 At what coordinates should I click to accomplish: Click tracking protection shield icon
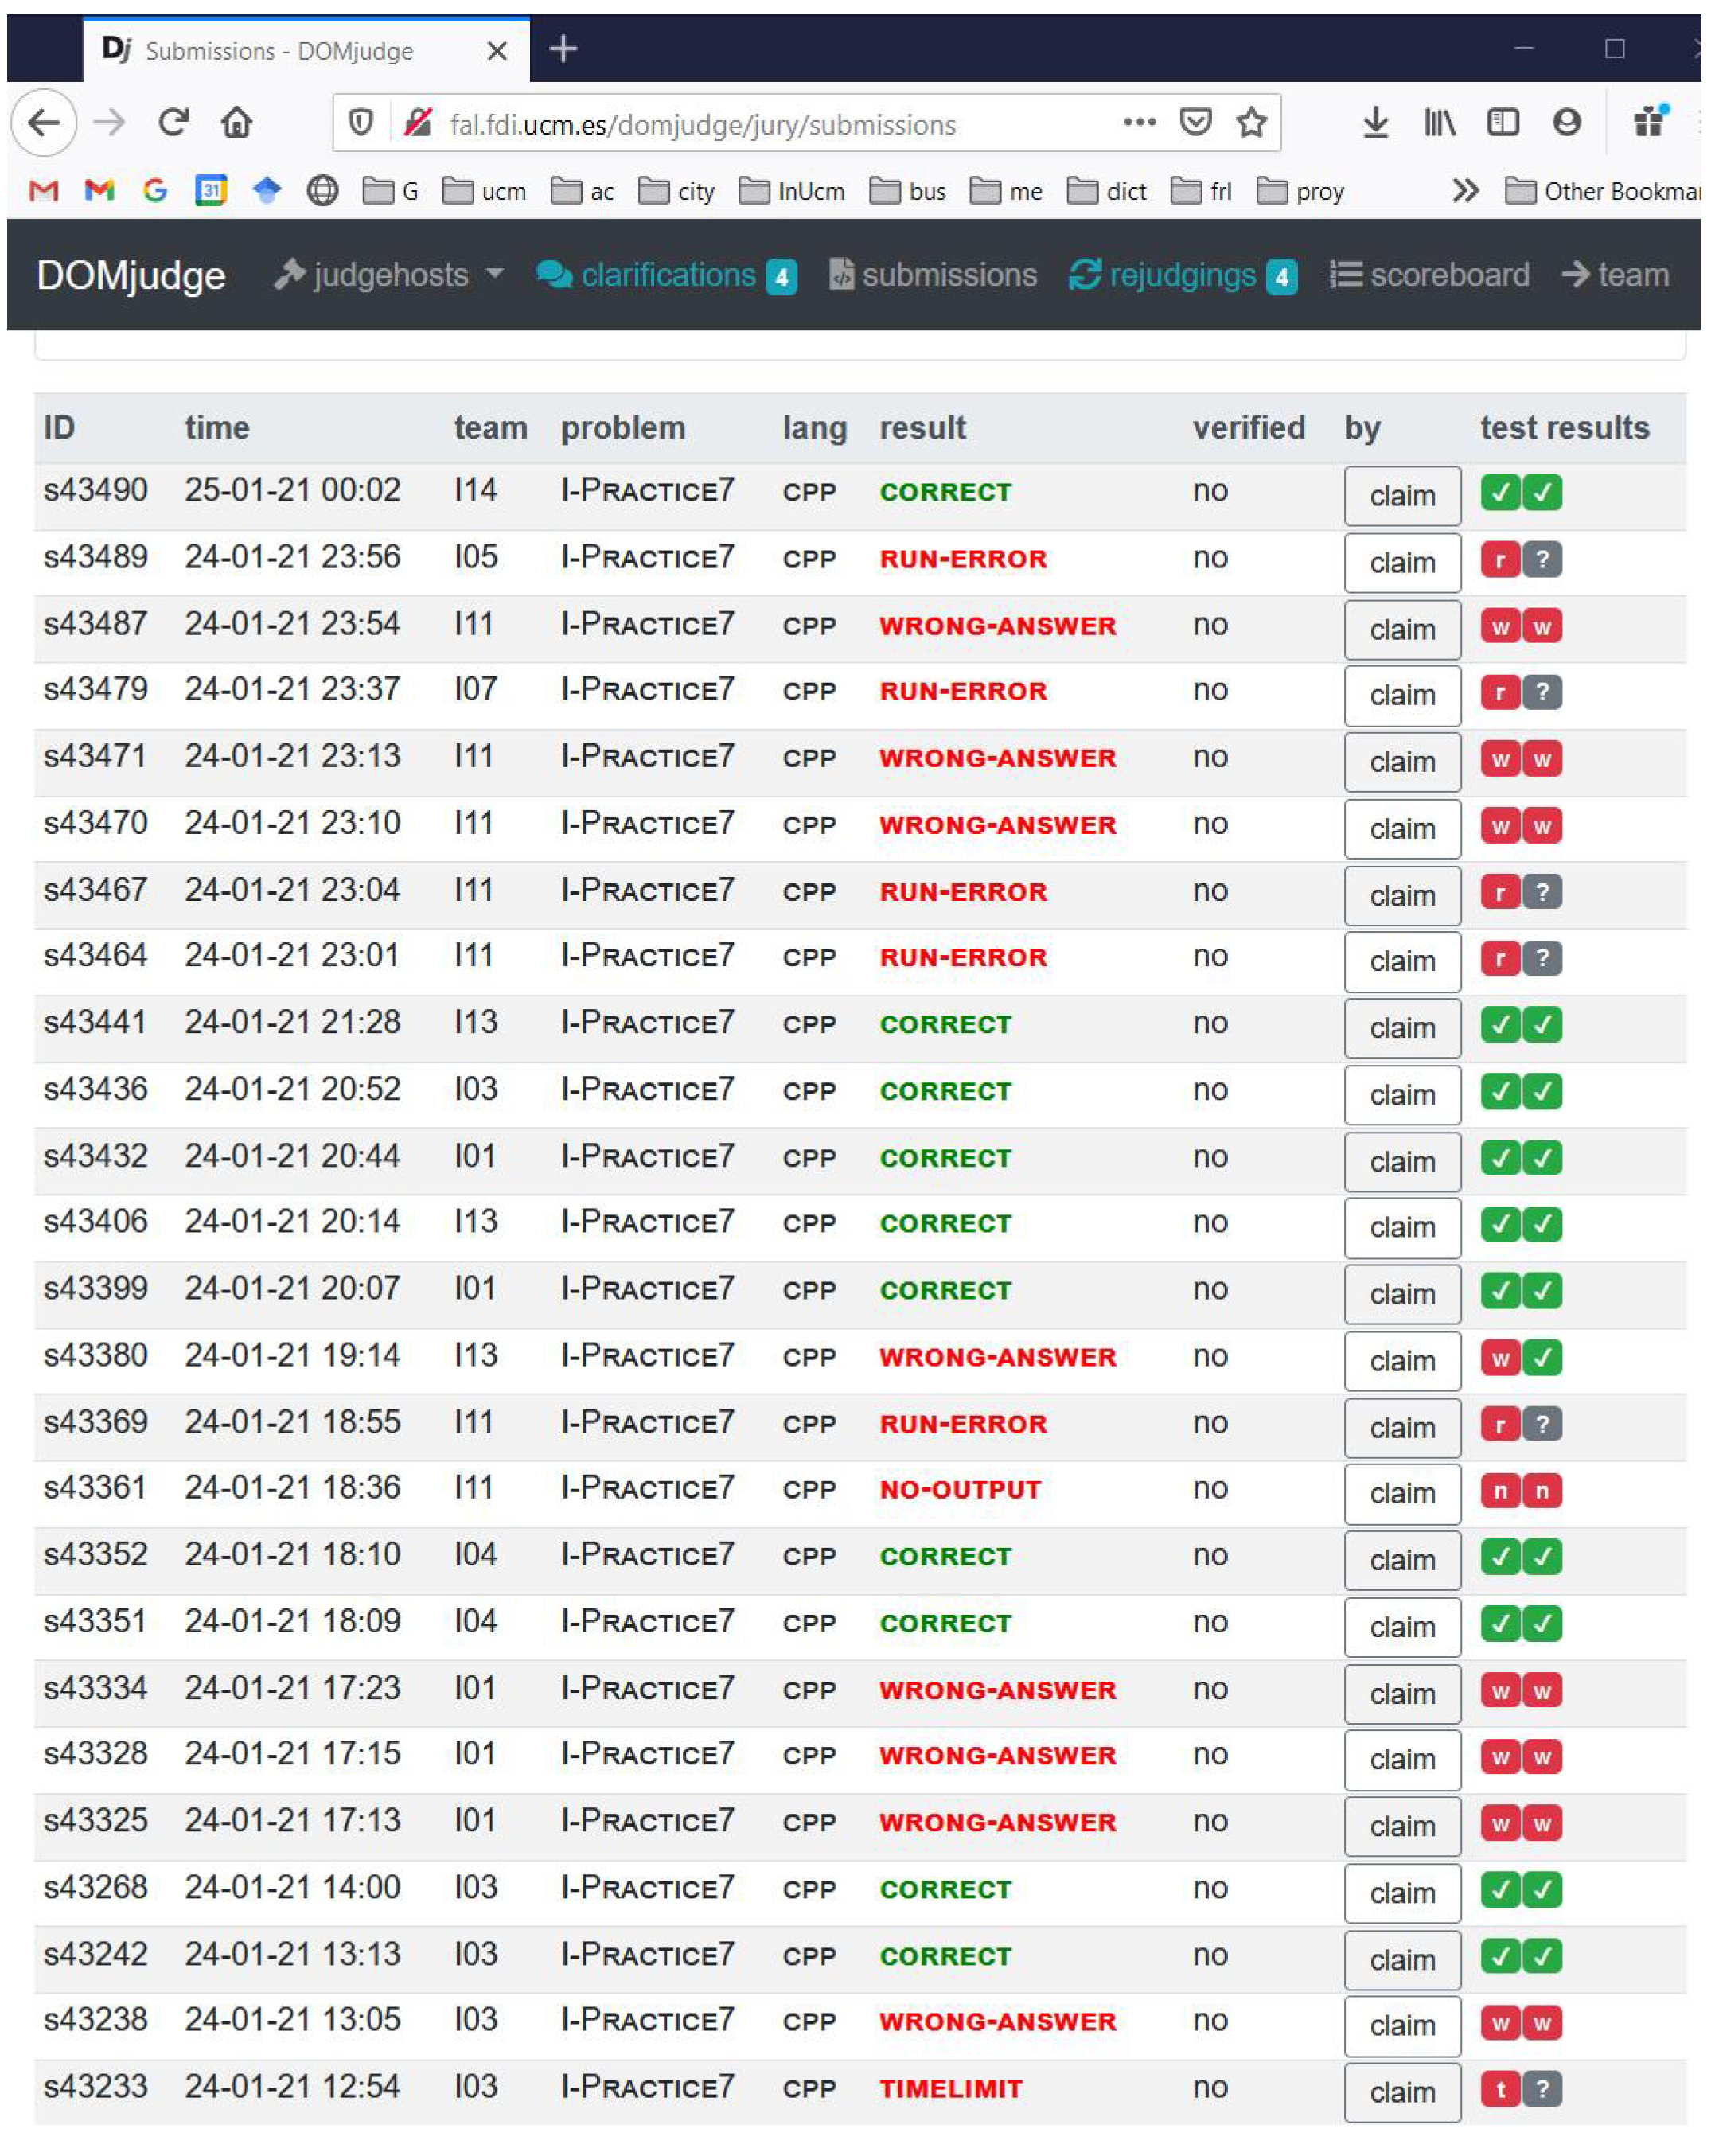[x=361, y=123]
